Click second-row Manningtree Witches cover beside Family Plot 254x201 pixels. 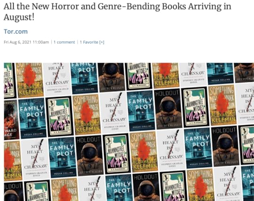[60, 116]
